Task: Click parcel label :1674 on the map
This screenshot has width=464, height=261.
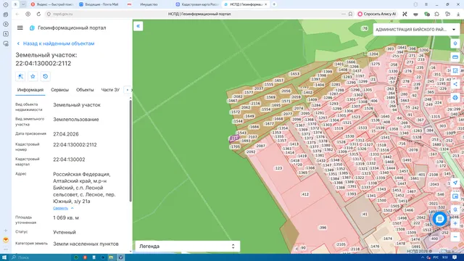Action: coord(387,239)
